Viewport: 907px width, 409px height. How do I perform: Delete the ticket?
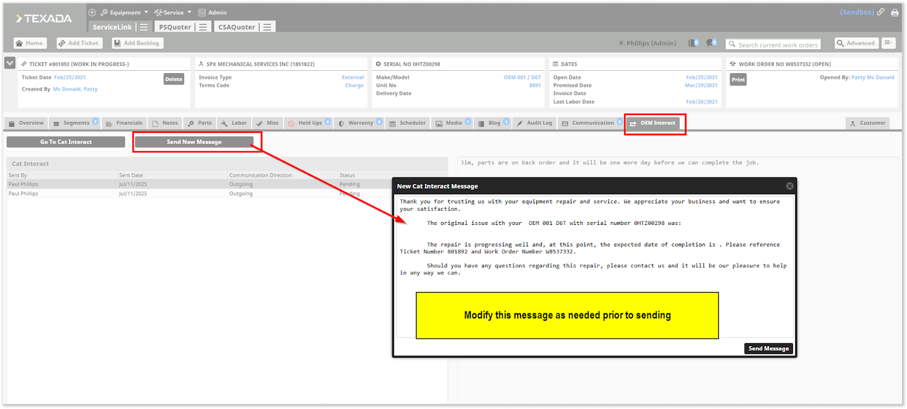(174, 79)
